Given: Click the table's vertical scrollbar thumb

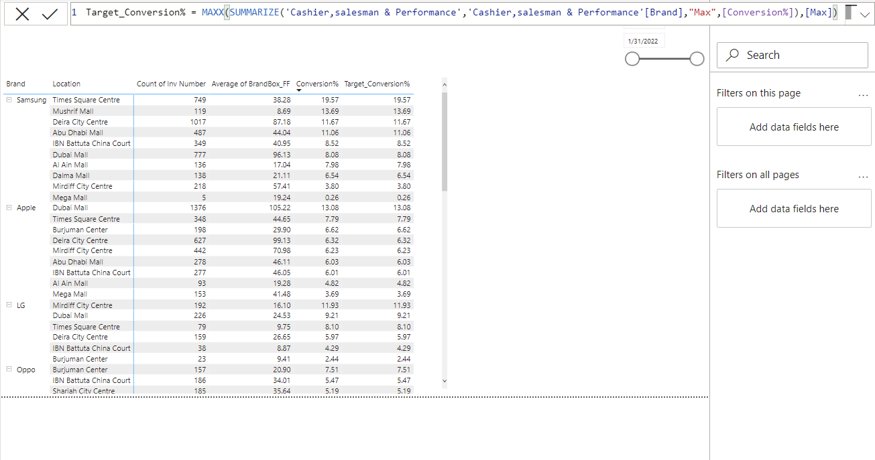Looking at the screenshot, I should click(444, 142).
